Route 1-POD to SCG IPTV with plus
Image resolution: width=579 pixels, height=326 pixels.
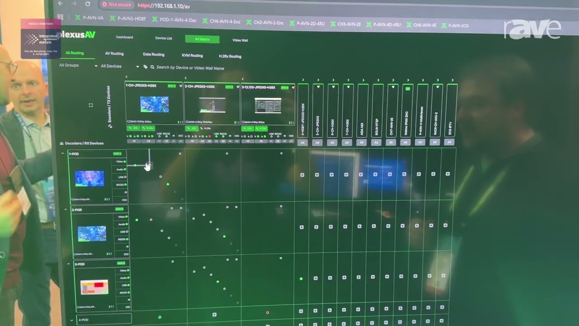[x=448, y=174]
